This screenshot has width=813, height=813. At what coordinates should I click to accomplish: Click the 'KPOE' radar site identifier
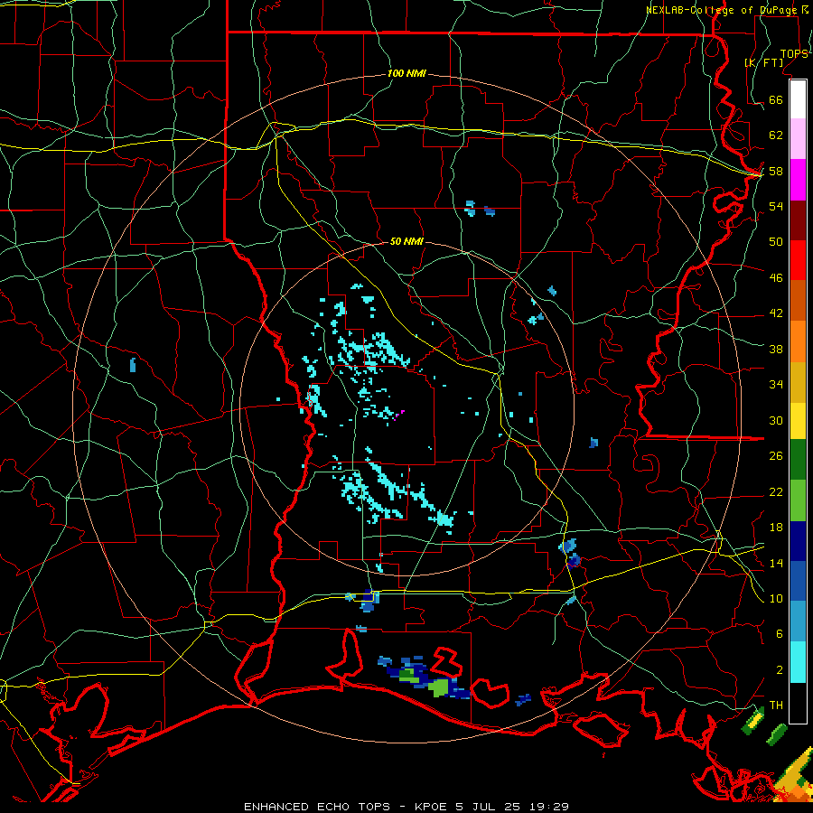point(433,807)
